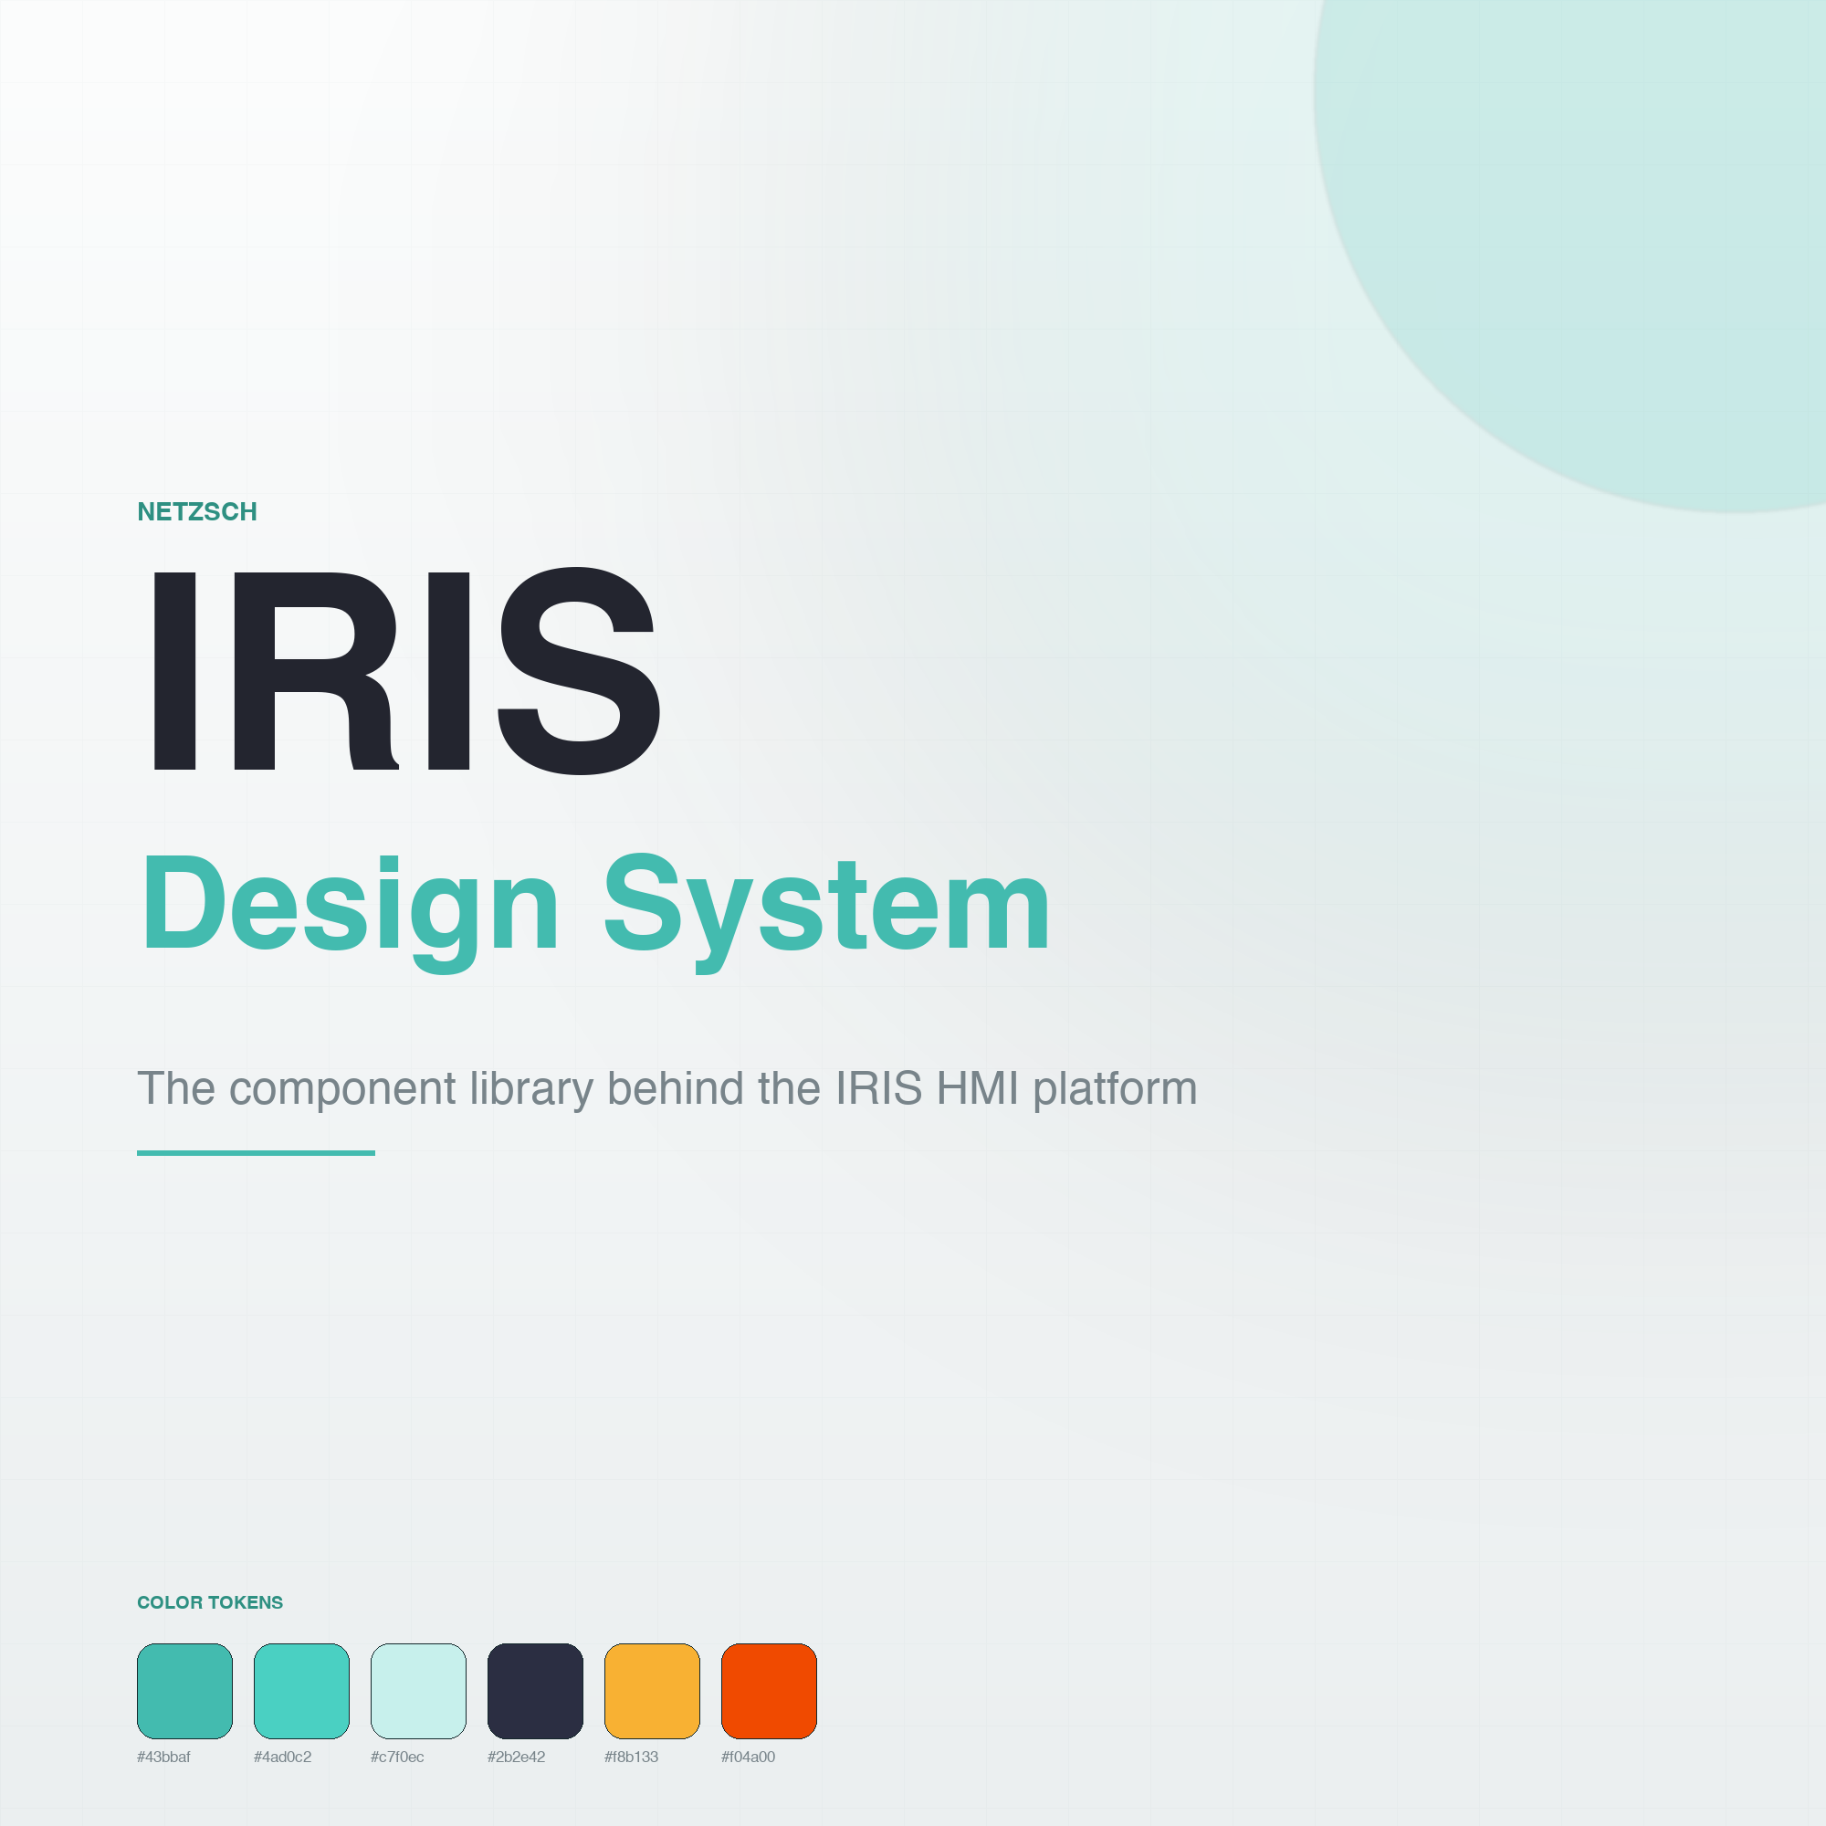Click the component library subtitle text
The image size is (1826, 1826).
[x=667, y=1089]
